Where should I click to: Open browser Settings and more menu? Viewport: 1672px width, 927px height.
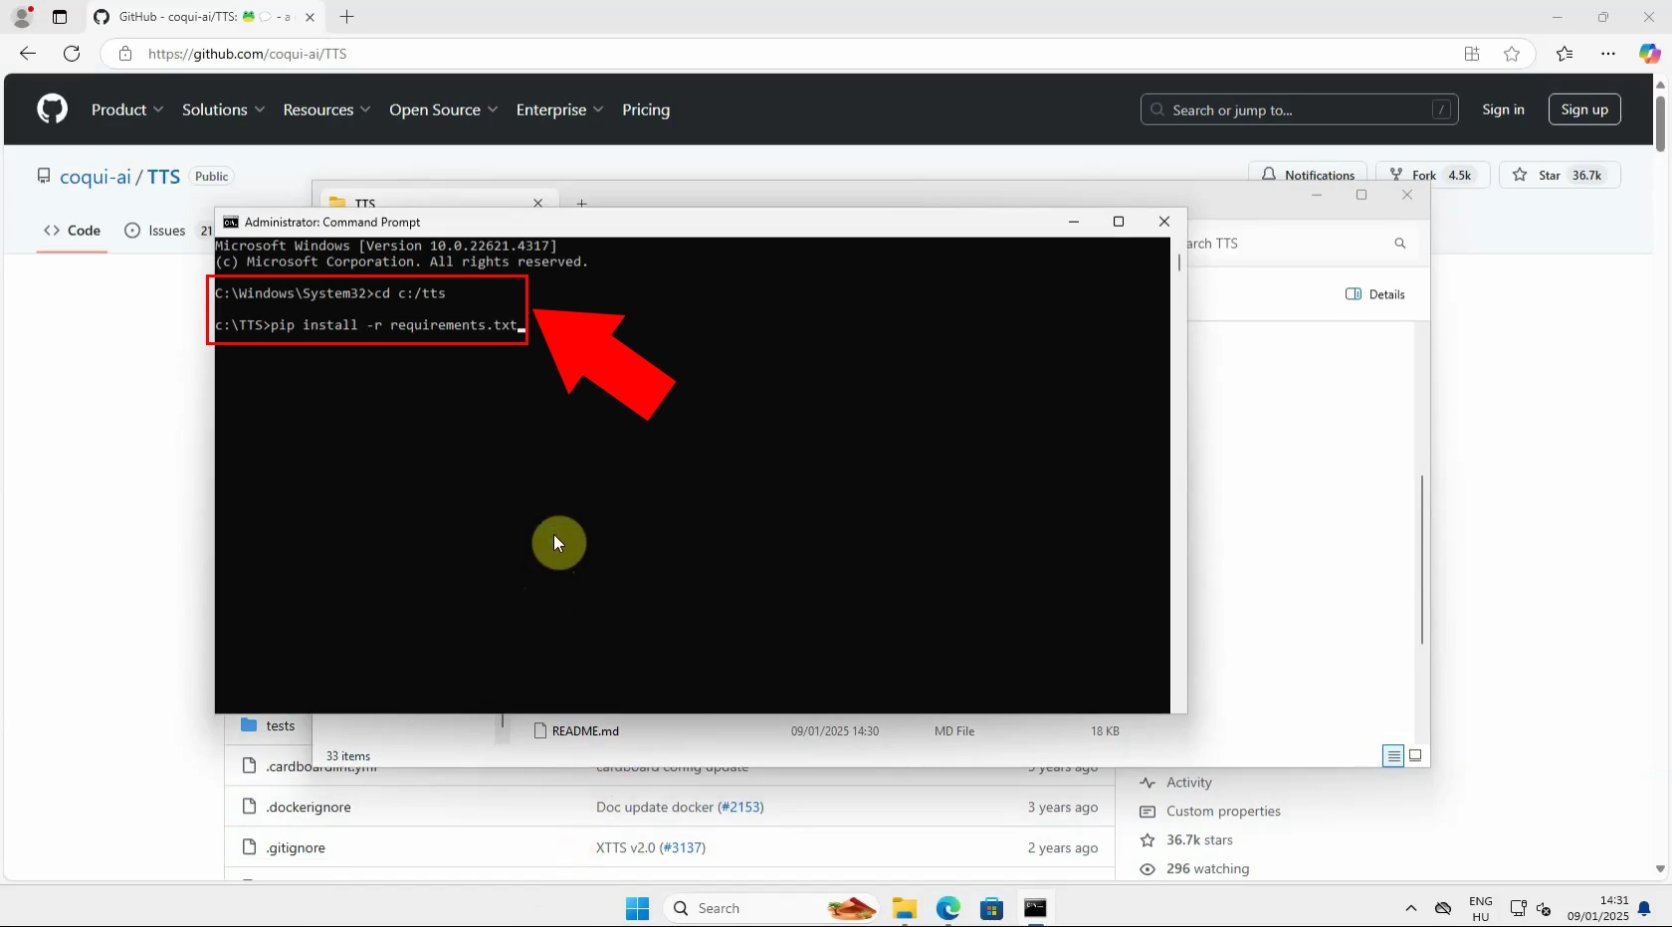point(1608,54)
